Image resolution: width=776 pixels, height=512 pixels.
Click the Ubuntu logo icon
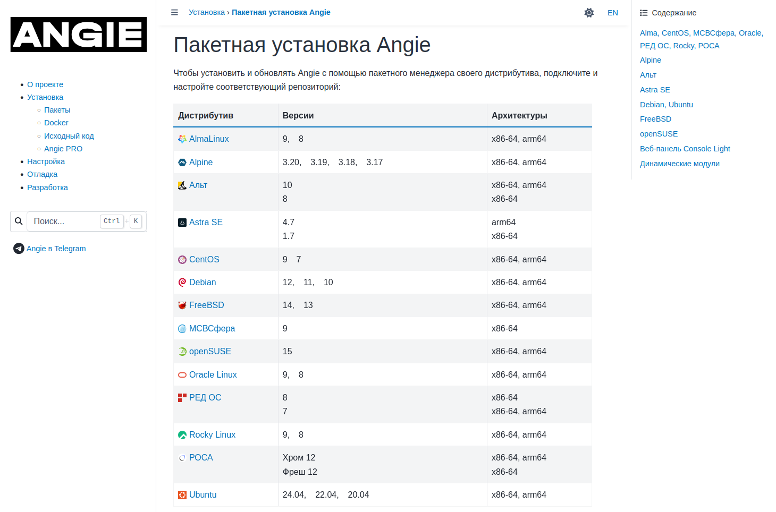tap(182, 494)
